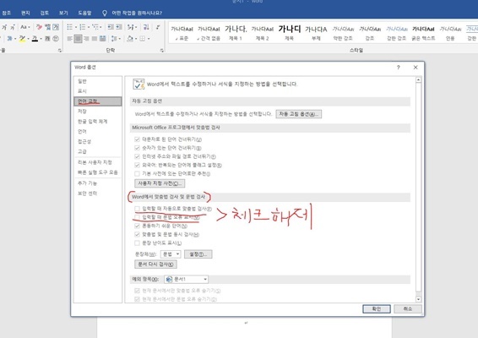
Task: Click the decrease indent icon
Action: (111, 27)
